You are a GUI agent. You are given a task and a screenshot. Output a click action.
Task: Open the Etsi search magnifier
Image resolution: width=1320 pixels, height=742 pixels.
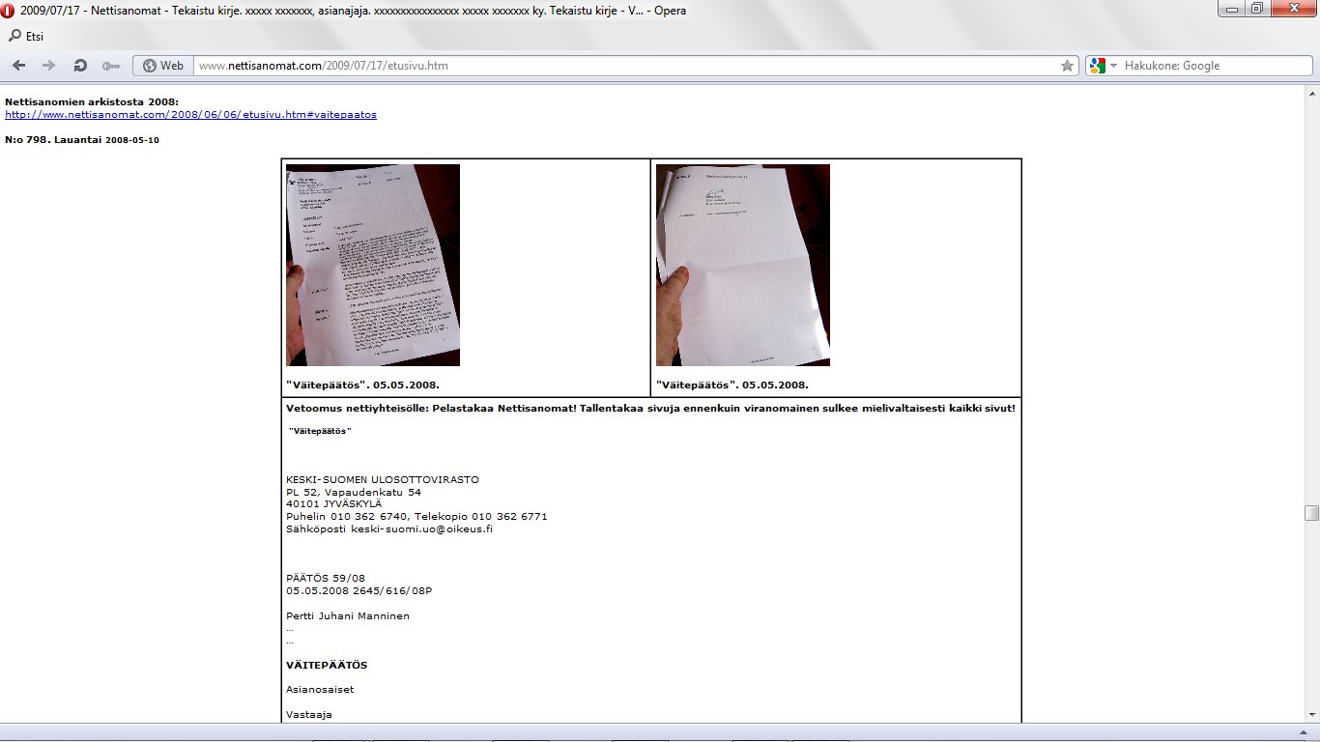(x=15, y=37)
